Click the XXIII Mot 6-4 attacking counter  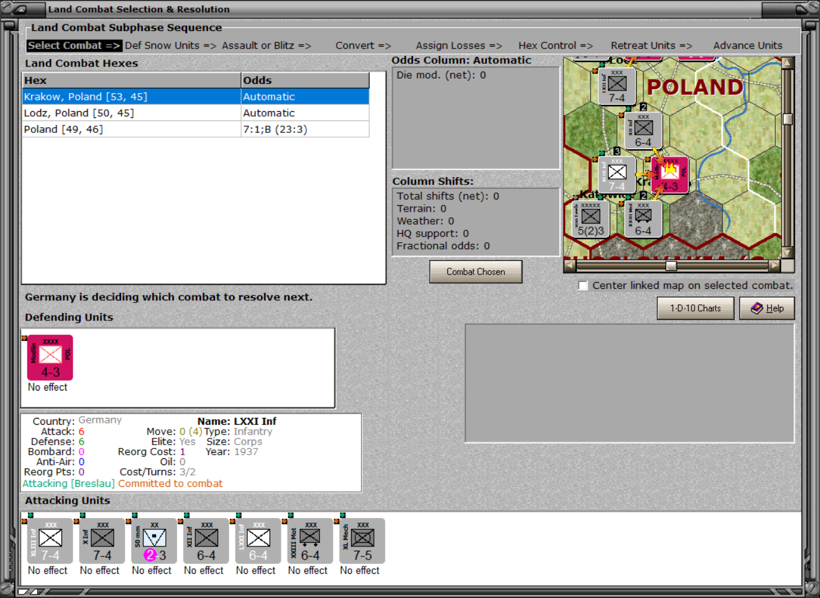point(311,541)
